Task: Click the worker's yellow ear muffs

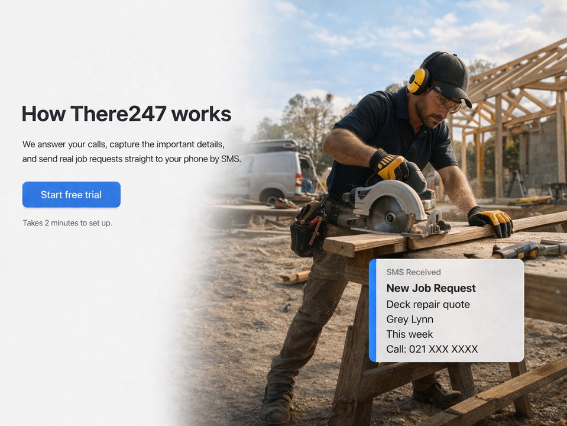Action: tap(418, 82)
